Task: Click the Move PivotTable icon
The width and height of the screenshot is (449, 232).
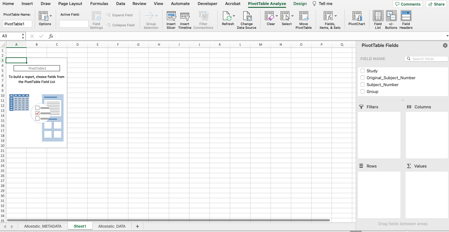Action: point(303,17)
